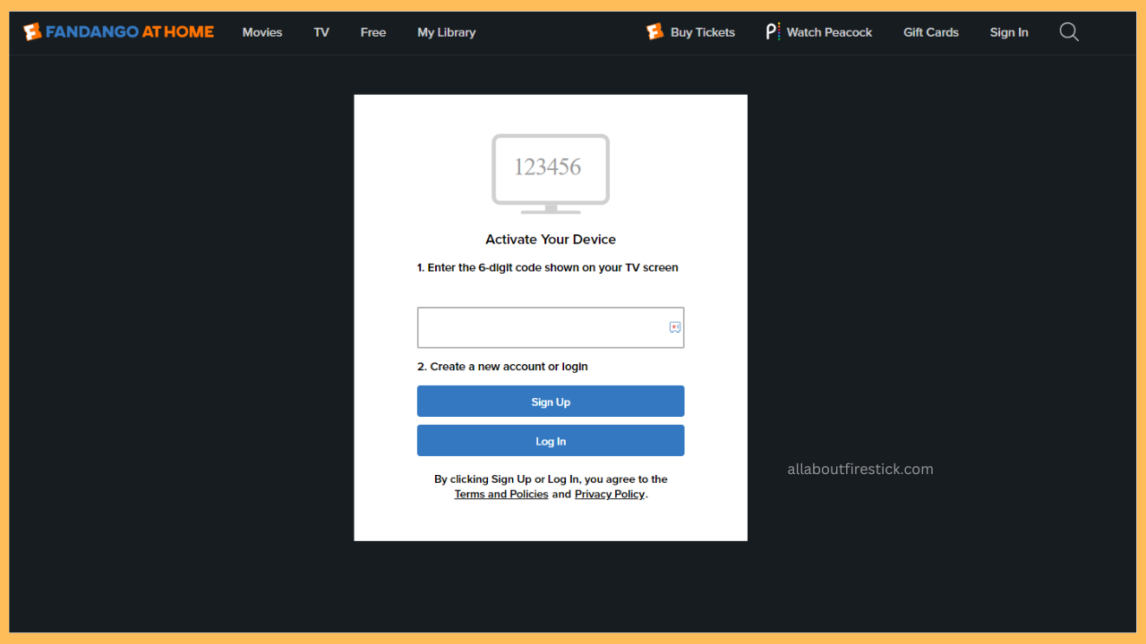The image size is (1146, 644).
Task: Open search with the magnifying glass icon
Action: pyautogui.click(x=1068, y=31)
